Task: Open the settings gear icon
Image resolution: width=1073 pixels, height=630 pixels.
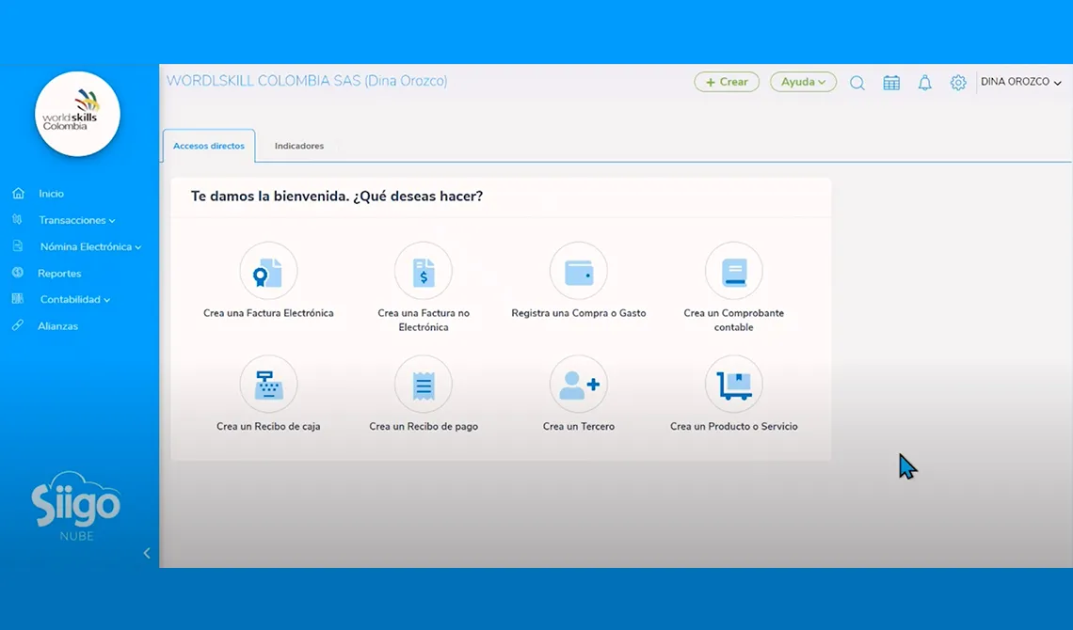Action: click(958, 83)
